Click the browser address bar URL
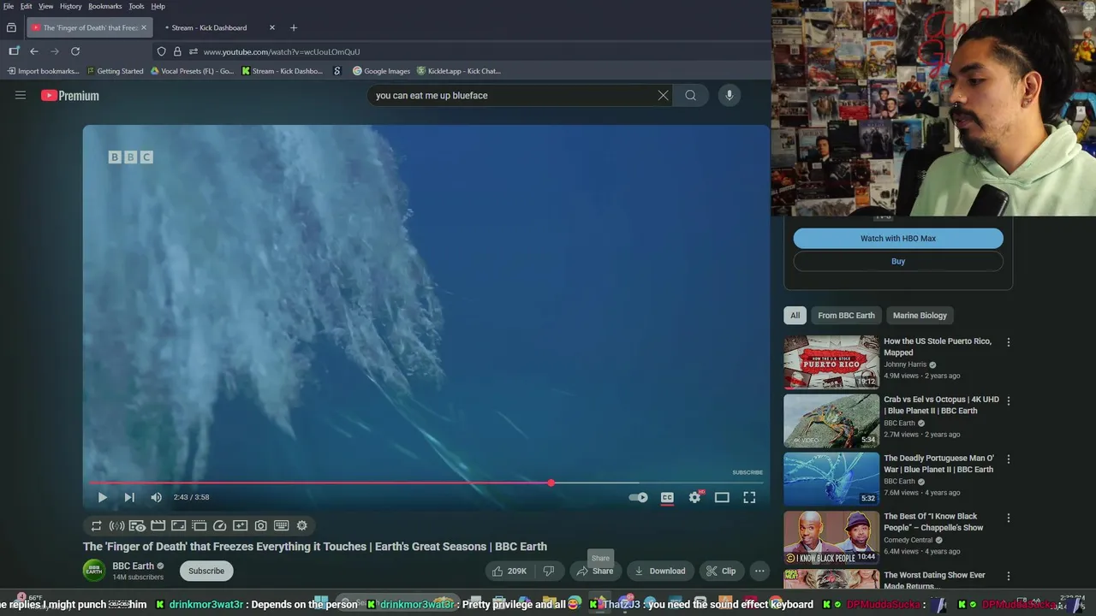 [282, 52]
